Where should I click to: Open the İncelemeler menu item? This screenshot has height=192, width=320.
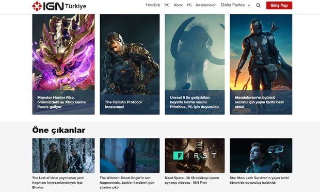coord(205,5)
